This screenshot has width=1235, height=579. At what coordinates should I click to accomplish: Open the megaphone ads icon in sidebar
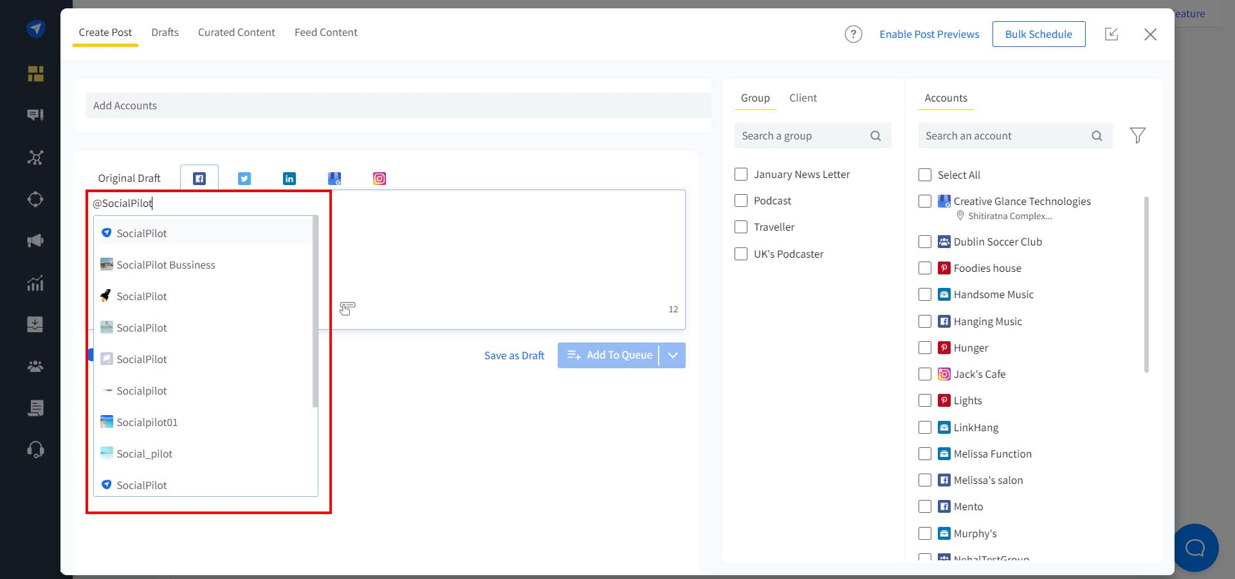click(x=35, y=241)
